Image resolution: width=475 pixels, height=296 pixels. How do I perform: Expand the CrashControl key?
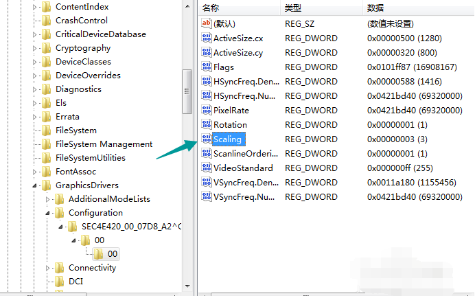coord(35,21)
